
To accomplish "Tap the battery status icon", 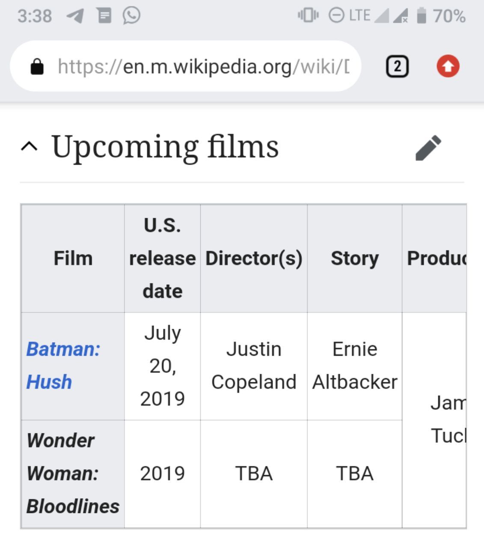I will coord(422,16).
